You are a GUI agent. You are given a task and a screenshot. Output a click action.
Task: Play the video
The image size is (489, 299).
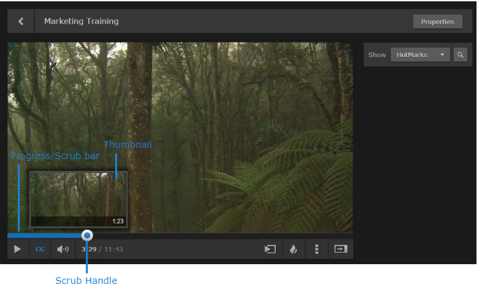point(18,249)
